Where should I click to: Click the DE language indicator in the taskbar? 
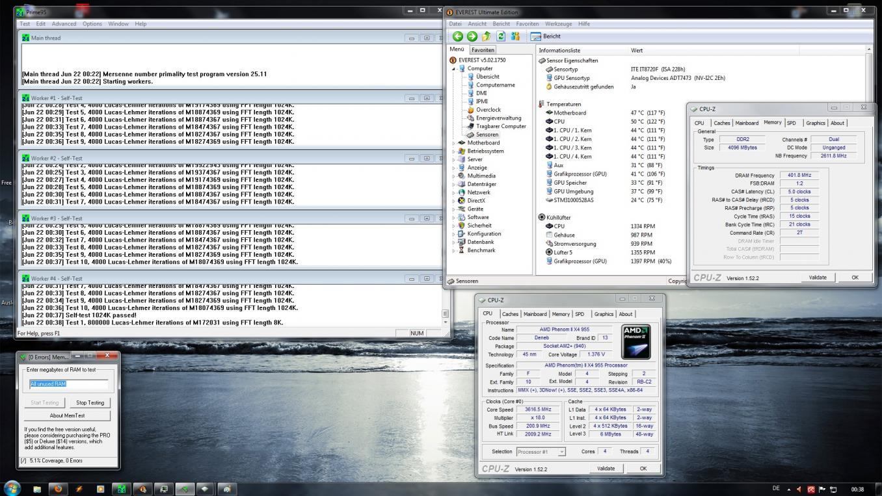pos(776,489)
